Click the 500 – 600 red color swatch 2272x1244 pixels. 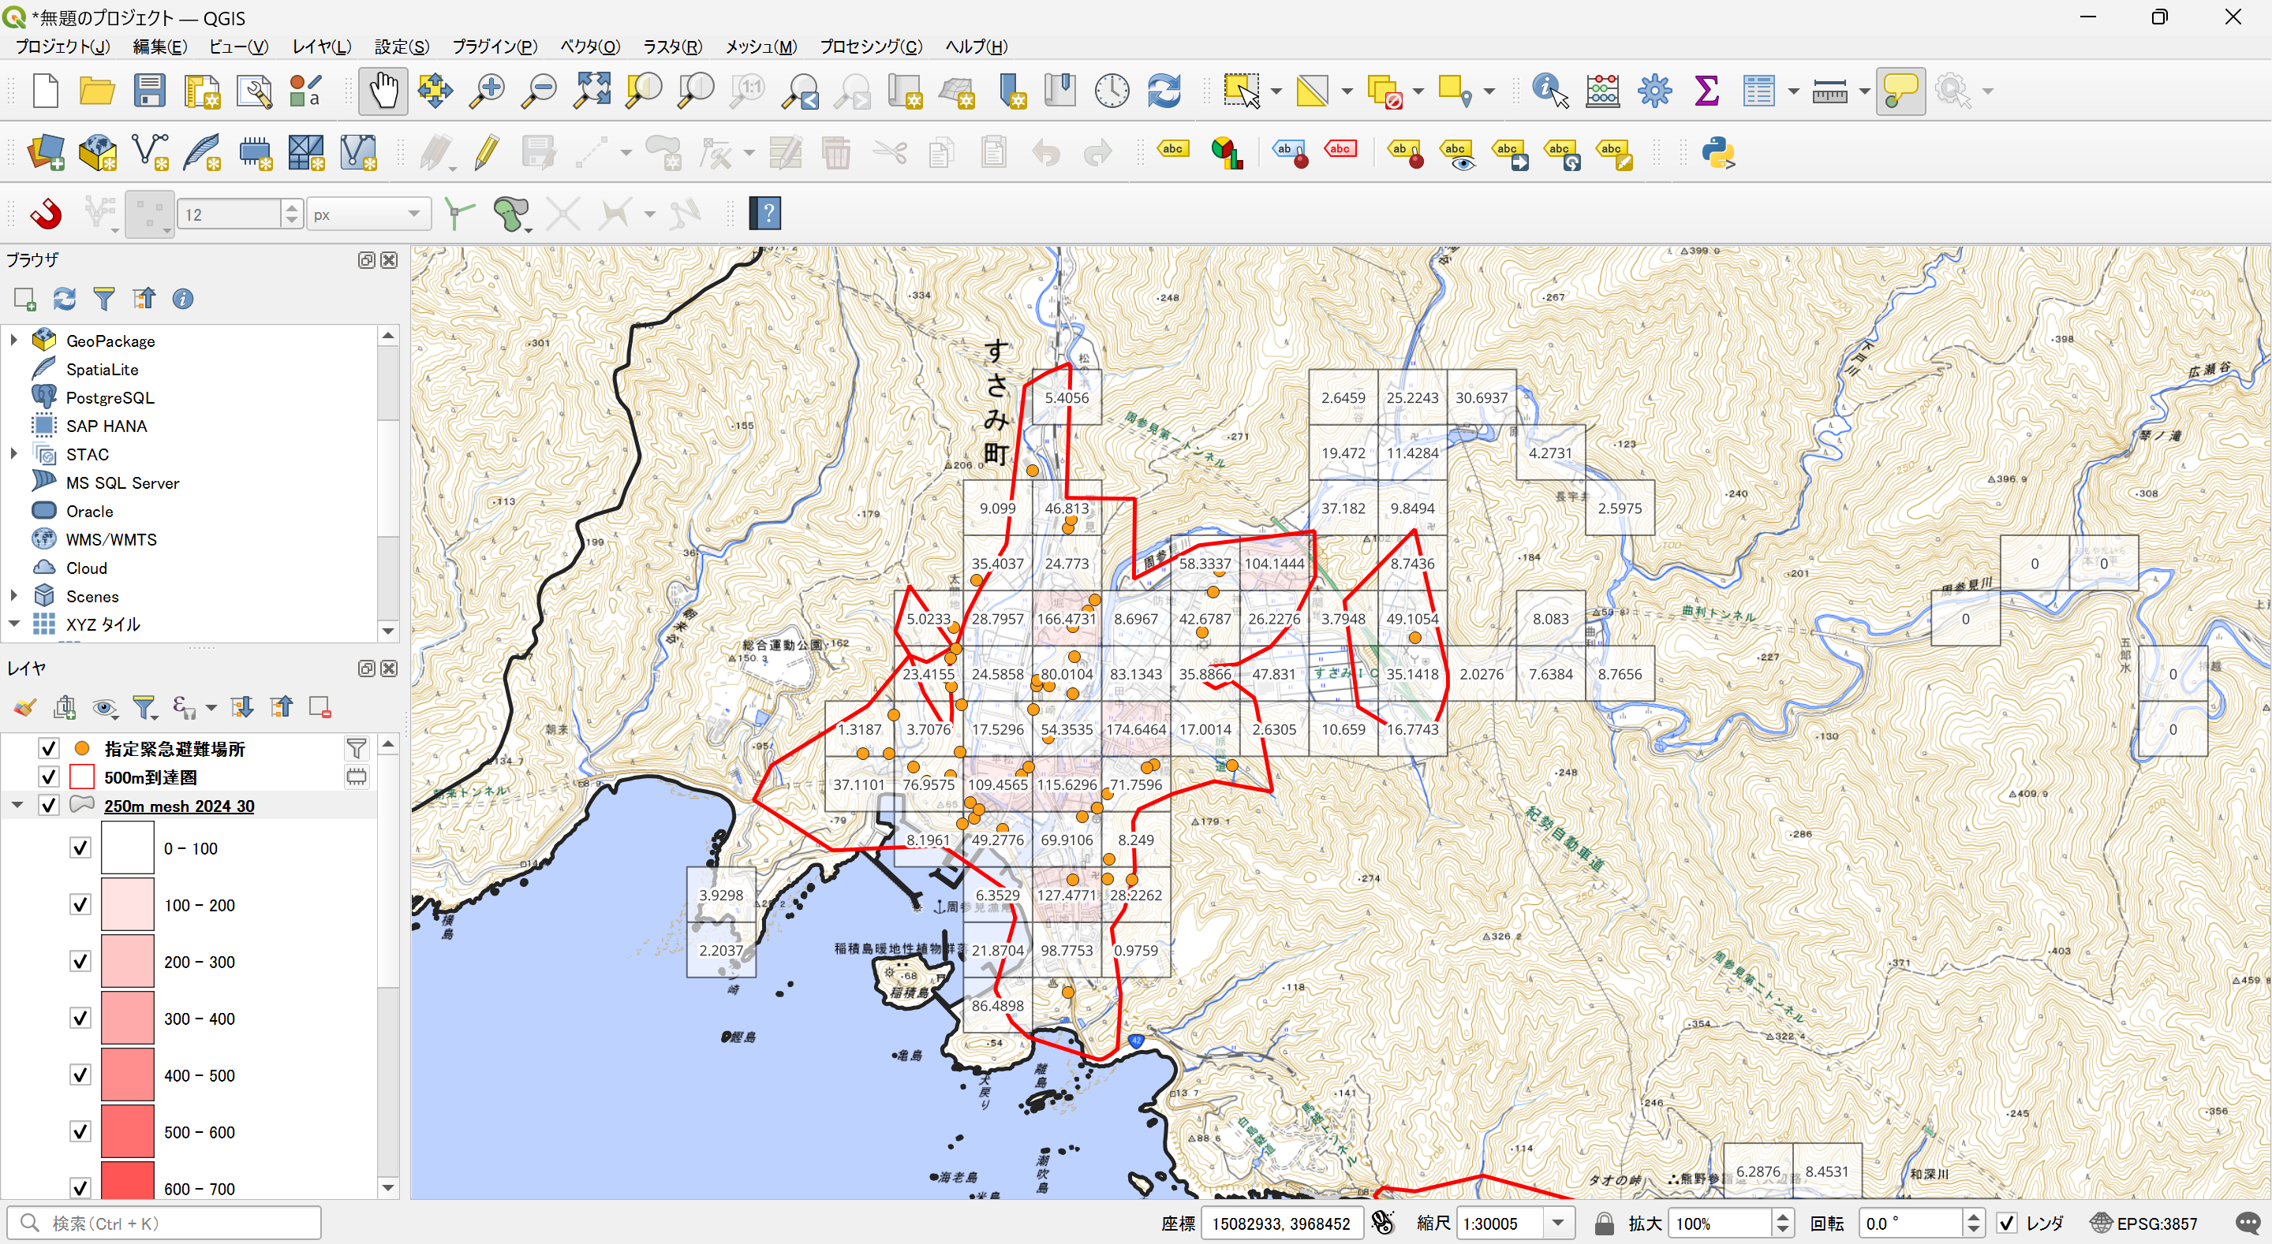(x=128, y=1132)
